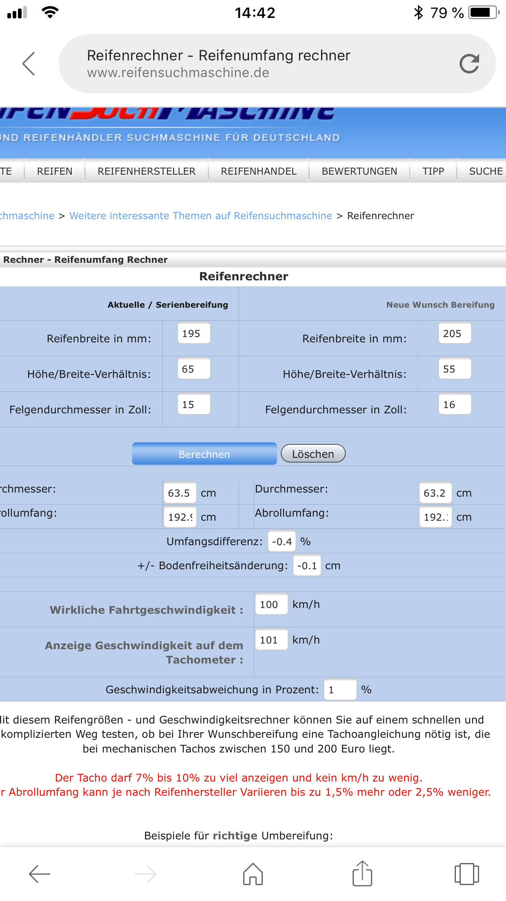This screenshot has width=506, height=901.
Task: Select the Tachometer Anzeige field 101
Action: click(271, 640)
